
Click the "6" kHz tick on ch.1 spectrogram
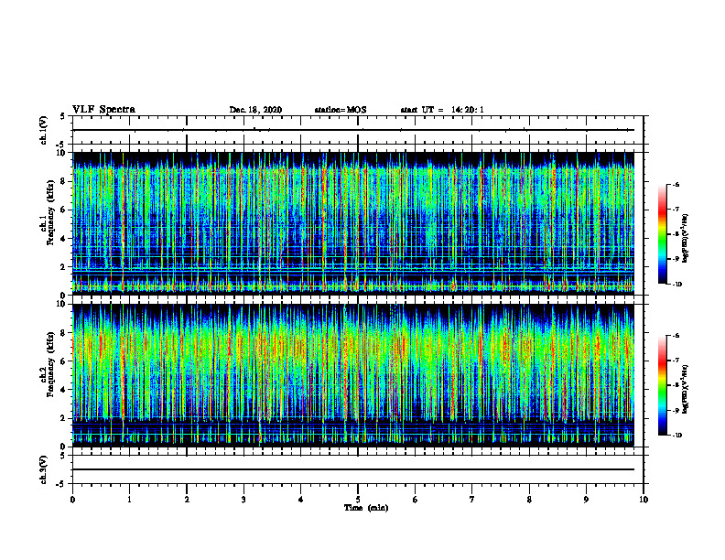pyautogui.click(x=64, y=210)
